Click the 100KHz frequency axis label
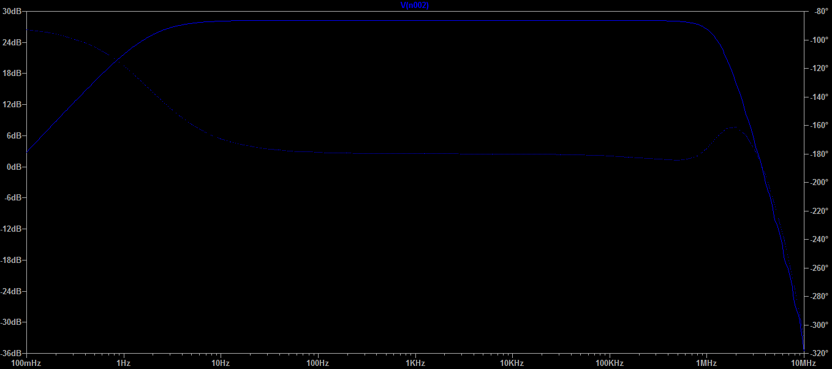The image size is (832, 369). 609,363
